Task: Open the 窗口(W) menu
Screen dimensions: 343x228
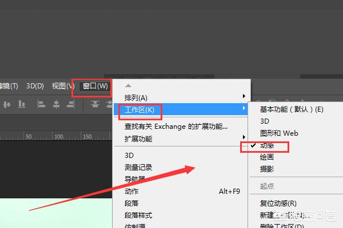Action: click(x=95, y=86)
